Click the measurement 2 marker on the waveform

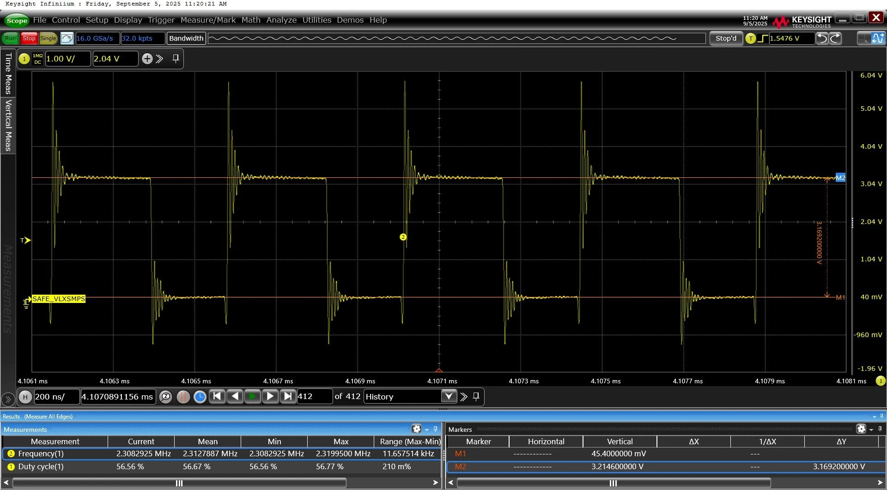(x=403, y=237)
